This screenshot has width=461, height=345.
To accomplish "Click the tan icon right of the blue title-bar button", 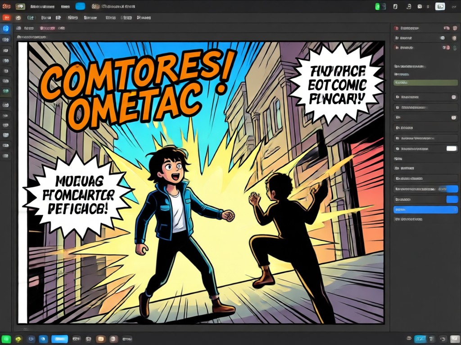I will tap(95, 6).
